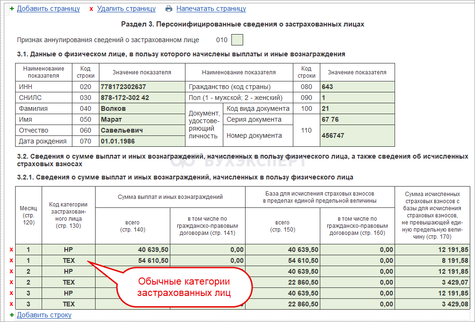
Task: Delete month 1 ТЕХ row with red x
Action: click(x=11, y=260)
